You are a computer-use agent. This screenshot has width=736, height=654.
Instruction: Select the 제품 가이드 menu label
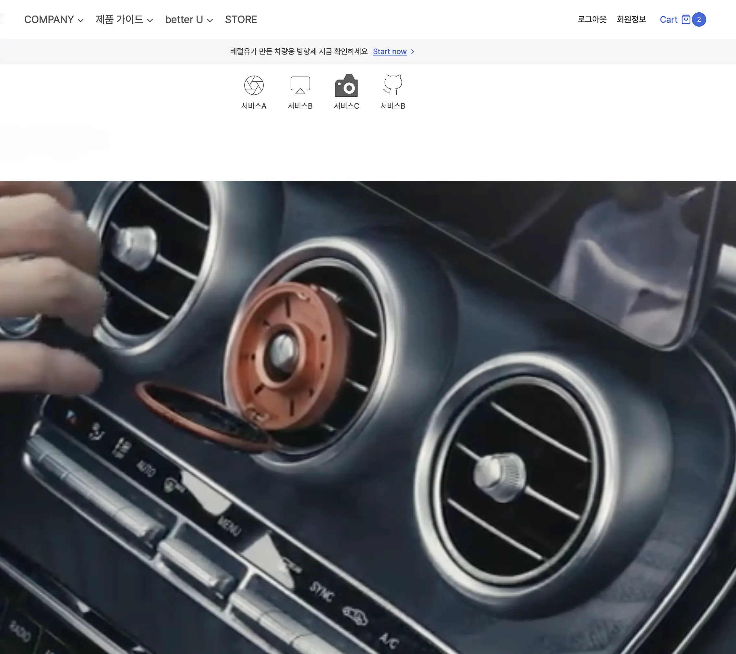tap(119, 19)
